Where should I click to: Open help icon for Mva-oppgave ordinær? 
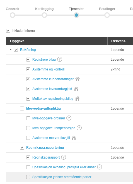(x=69, y=118)
